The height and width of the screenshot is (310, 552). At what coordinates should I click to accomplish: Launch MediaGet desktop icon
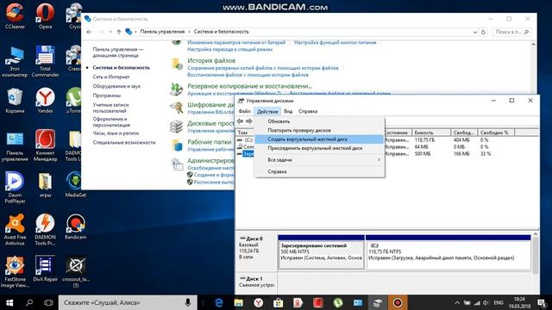click(x=75, y=184)
